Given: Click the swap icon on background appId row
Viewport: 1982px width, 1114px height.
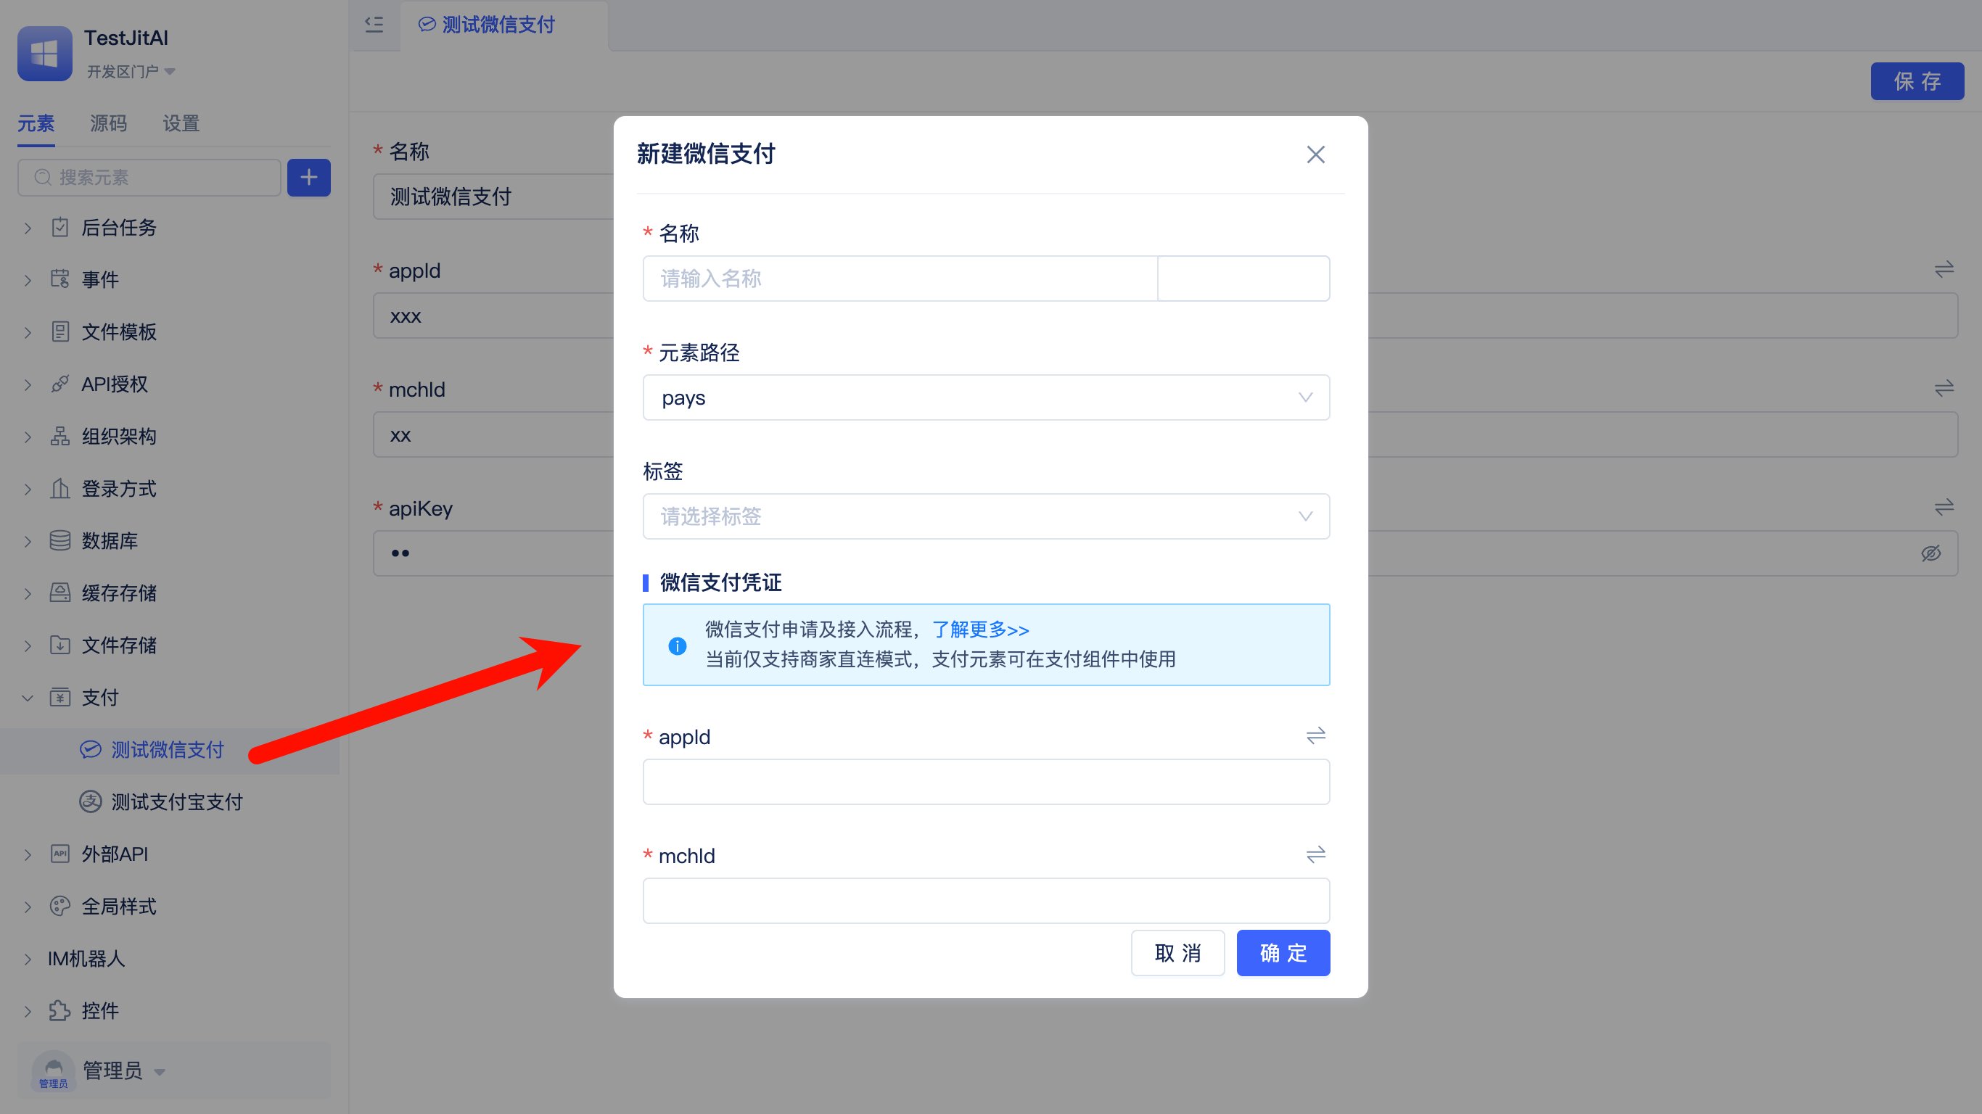Looking at the screenshot, I should (1944, 269).
